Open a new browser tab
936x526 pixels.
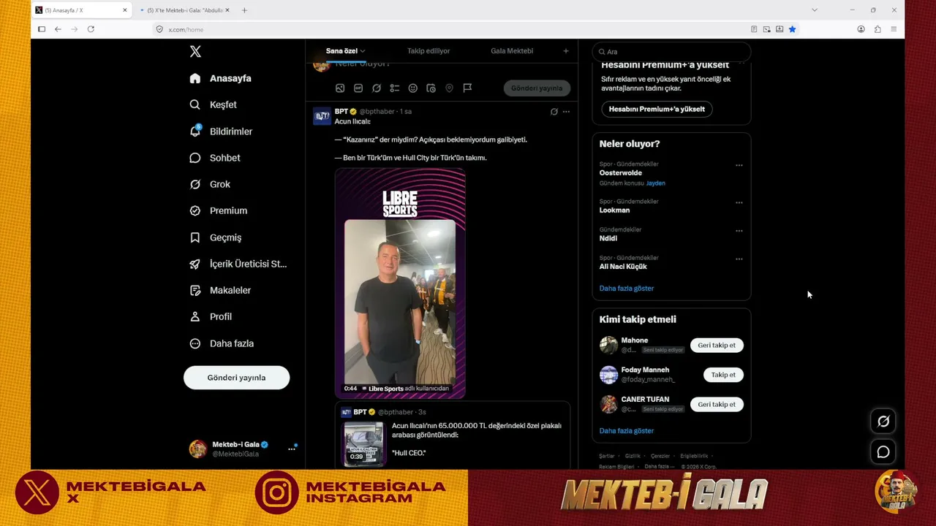coord(244,10)
